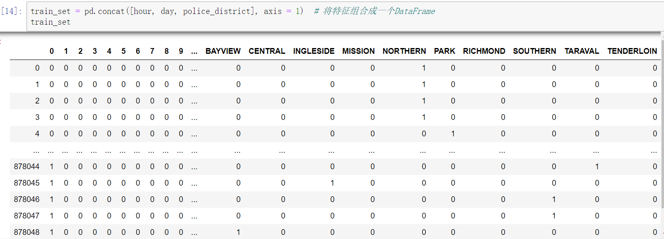Click the INGLESIDE value 1 in row 878045

[332, 183]
